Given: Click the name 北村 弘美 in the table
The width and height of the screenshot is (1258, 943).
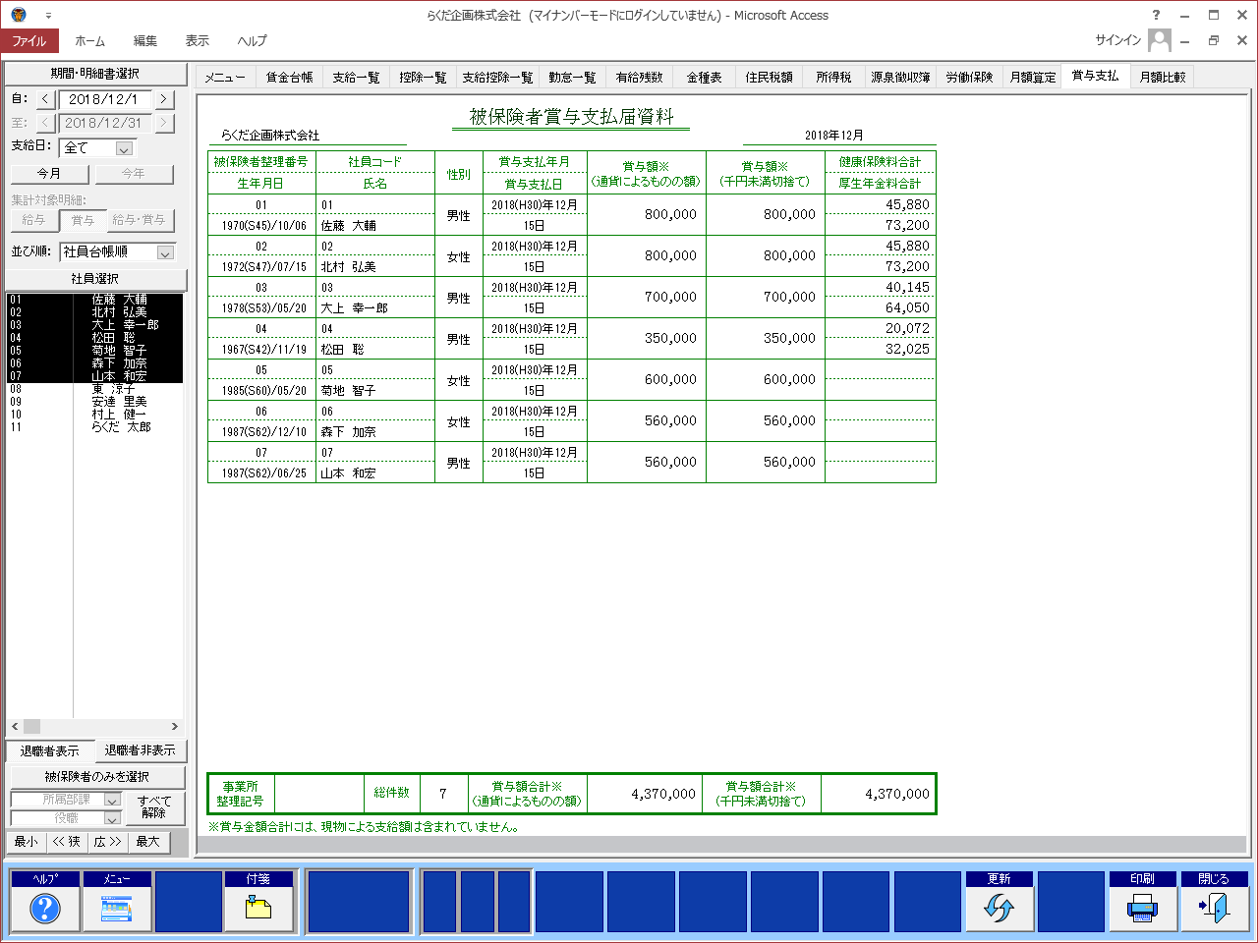Looking at the screenshot, I should 349,267.
